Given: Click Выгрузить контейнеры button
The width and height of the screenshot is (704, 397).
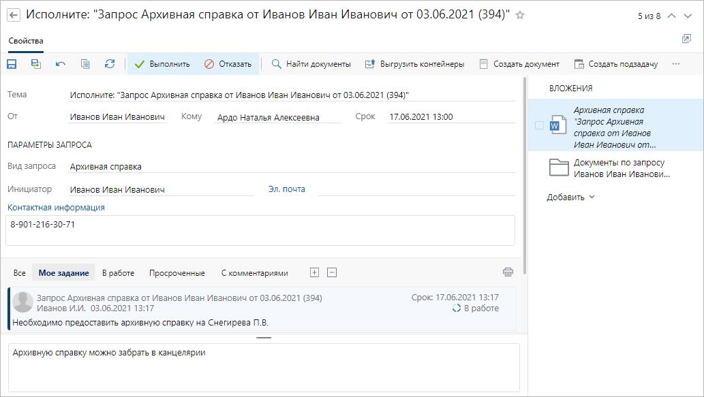Looking at the screenshot, I should click(x=414, y=64).
